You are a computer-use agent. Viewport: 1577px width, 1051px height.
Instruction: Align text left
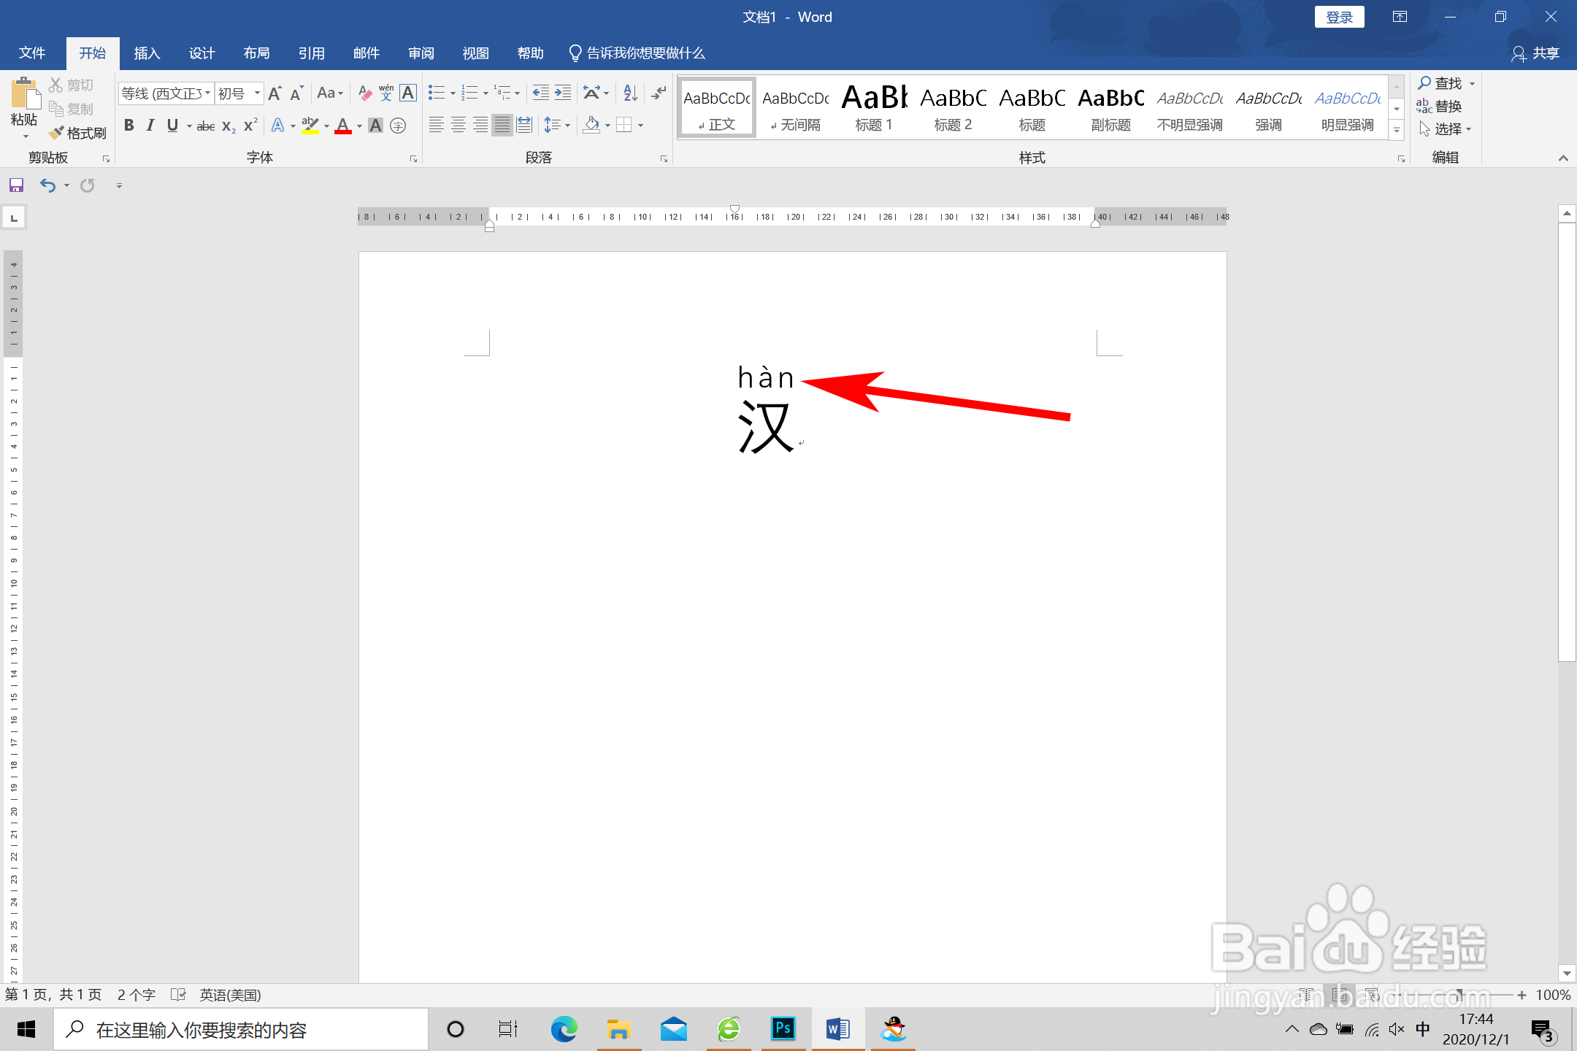[436, 126]
